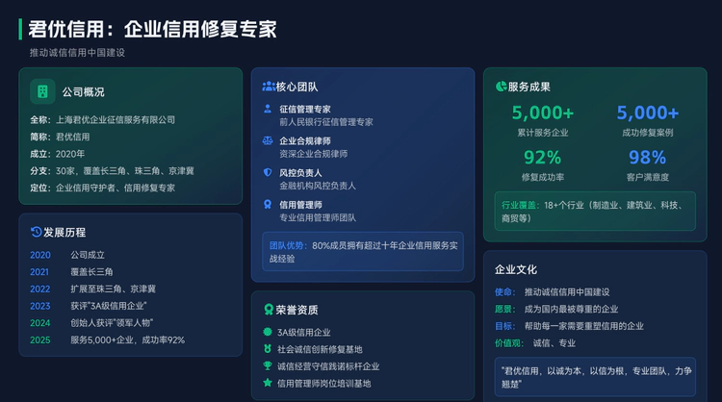Viewport: 722px width, 402px height.
Task: Click the team icon next to 核心团队
Action: click(269, 87)
